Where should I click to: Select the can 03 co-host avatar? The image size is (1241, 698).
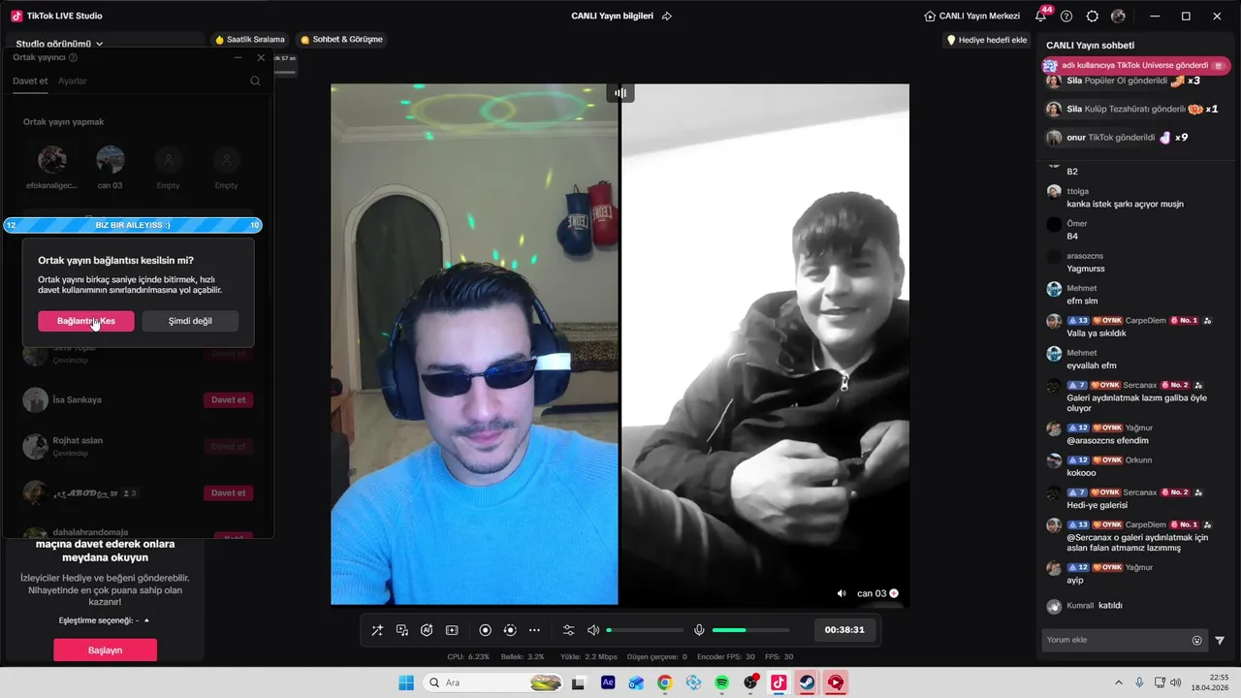coord(111,160)
